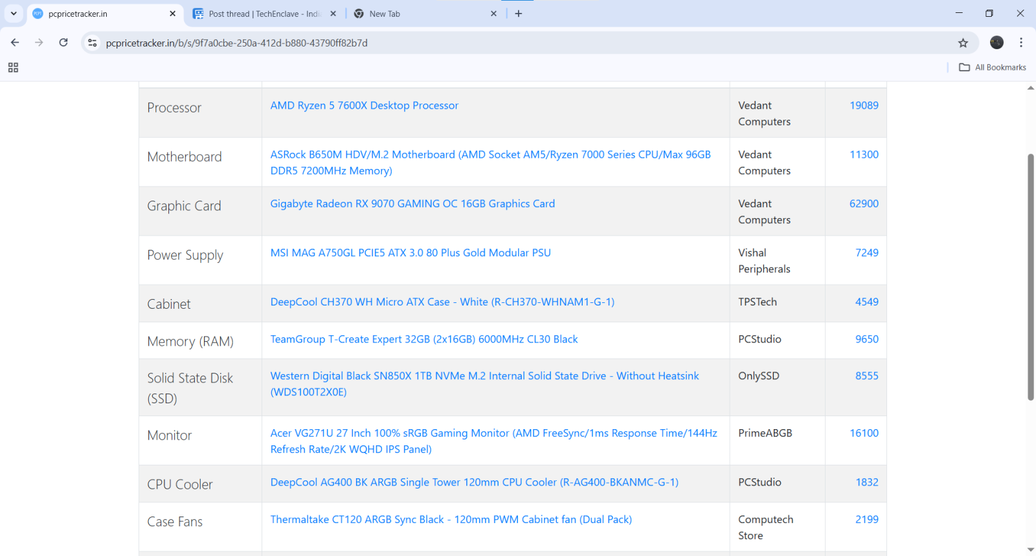Open the tab search dropdown arrow
The image size is (1036, 556).
point(14,14)
